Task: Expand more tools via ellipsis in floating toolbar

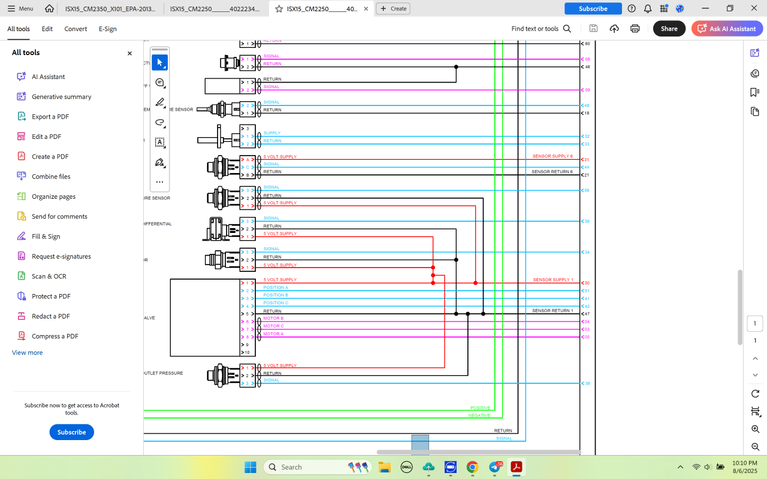Action: tap(159, 182)
